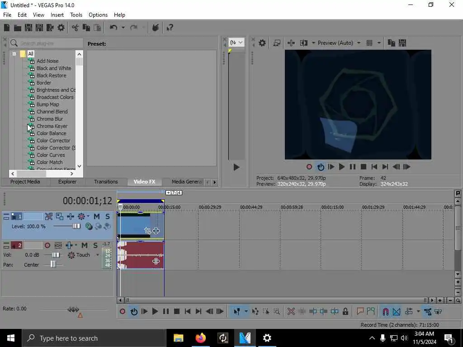
Task: Click the trimmer panel Play button
Action: point(236,167)
